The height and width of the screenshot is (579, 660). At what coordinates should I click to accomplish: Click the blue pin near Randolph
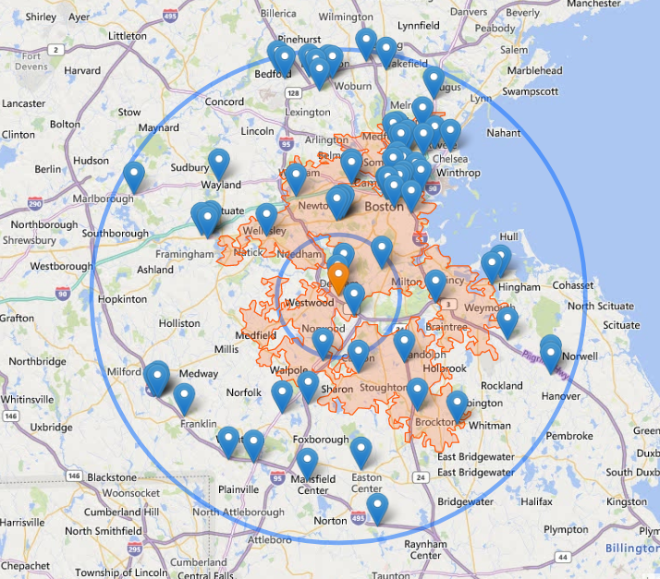404,343
